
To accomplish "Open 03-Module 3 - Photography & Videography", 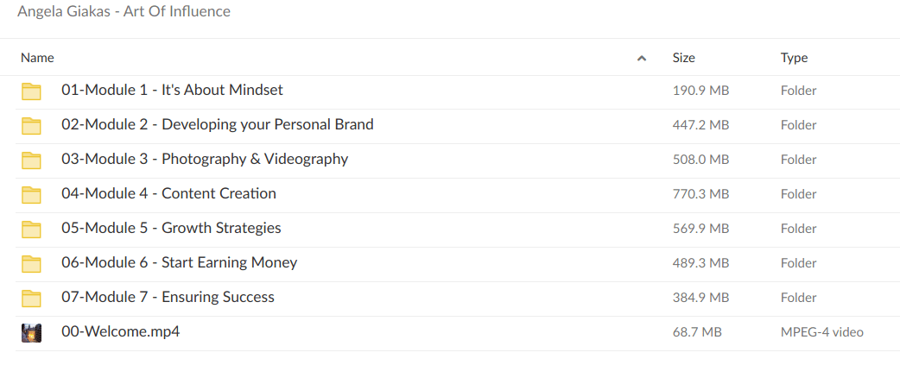I will point(205,159).
